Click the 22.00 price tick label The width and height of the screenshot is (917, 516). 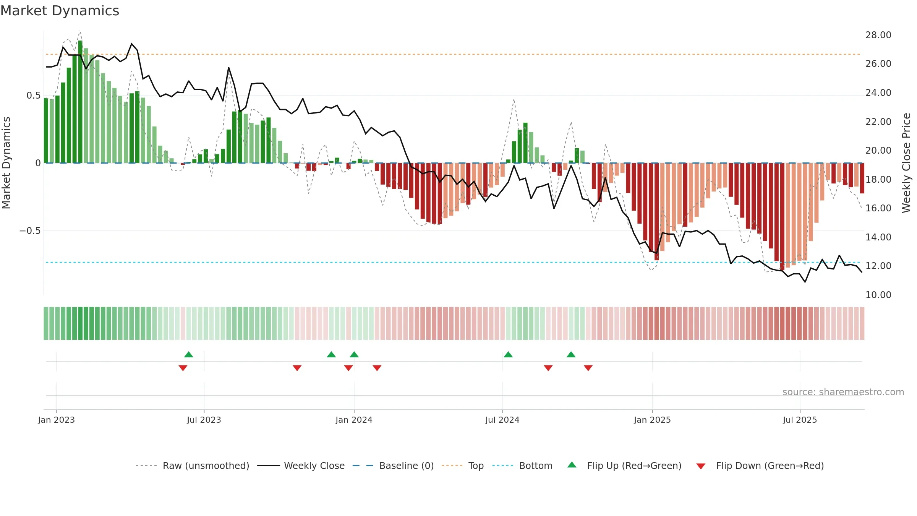pos(878,122)
